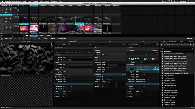Switch file browser to grid view
Image resolution: width=195 pixels, height=109 pixels.
click(193, 45)
